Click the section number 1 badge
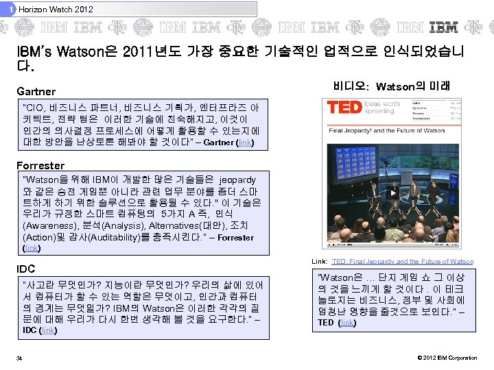494x370 pixels. [x=11, y=10]
